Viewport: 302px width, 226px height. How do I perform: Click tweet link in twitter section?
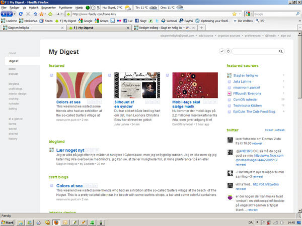pyautogui.click(x=269, y=130)
